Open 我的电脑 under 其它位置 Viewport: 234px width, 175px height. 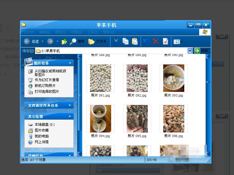42,136
